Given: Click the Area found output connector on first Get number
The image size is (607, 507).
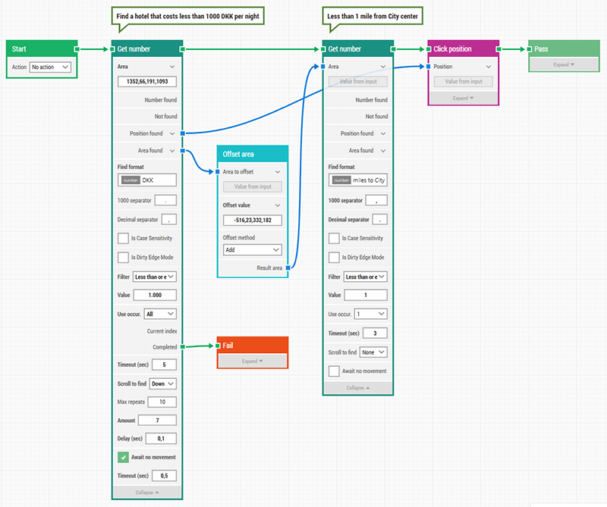Looking at the screenshot, I should coord(183,151).
